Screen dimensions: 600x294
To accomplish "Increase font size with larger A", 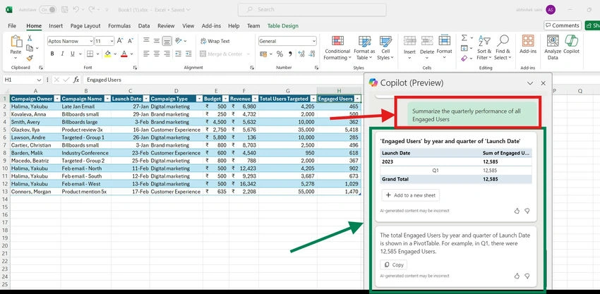I will pyautogui.click(x=120, y=41).
